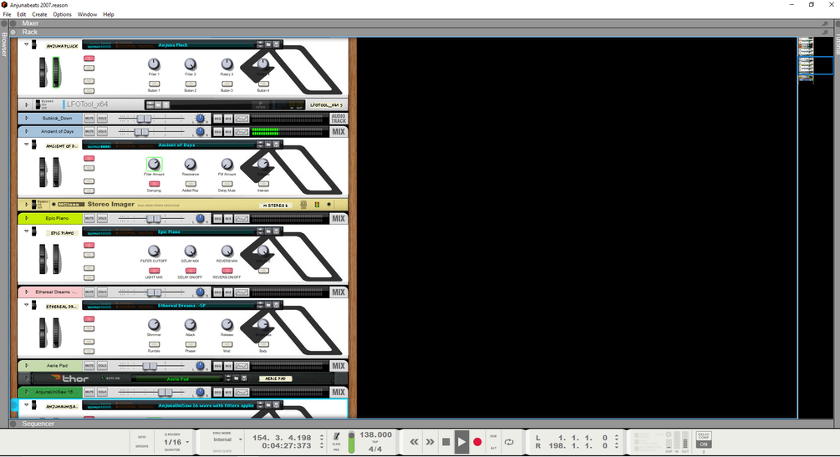The height and width of the screenshot is (457, 840).
Task: Toggle Delay Comp ON button
Action: (704, 444)
